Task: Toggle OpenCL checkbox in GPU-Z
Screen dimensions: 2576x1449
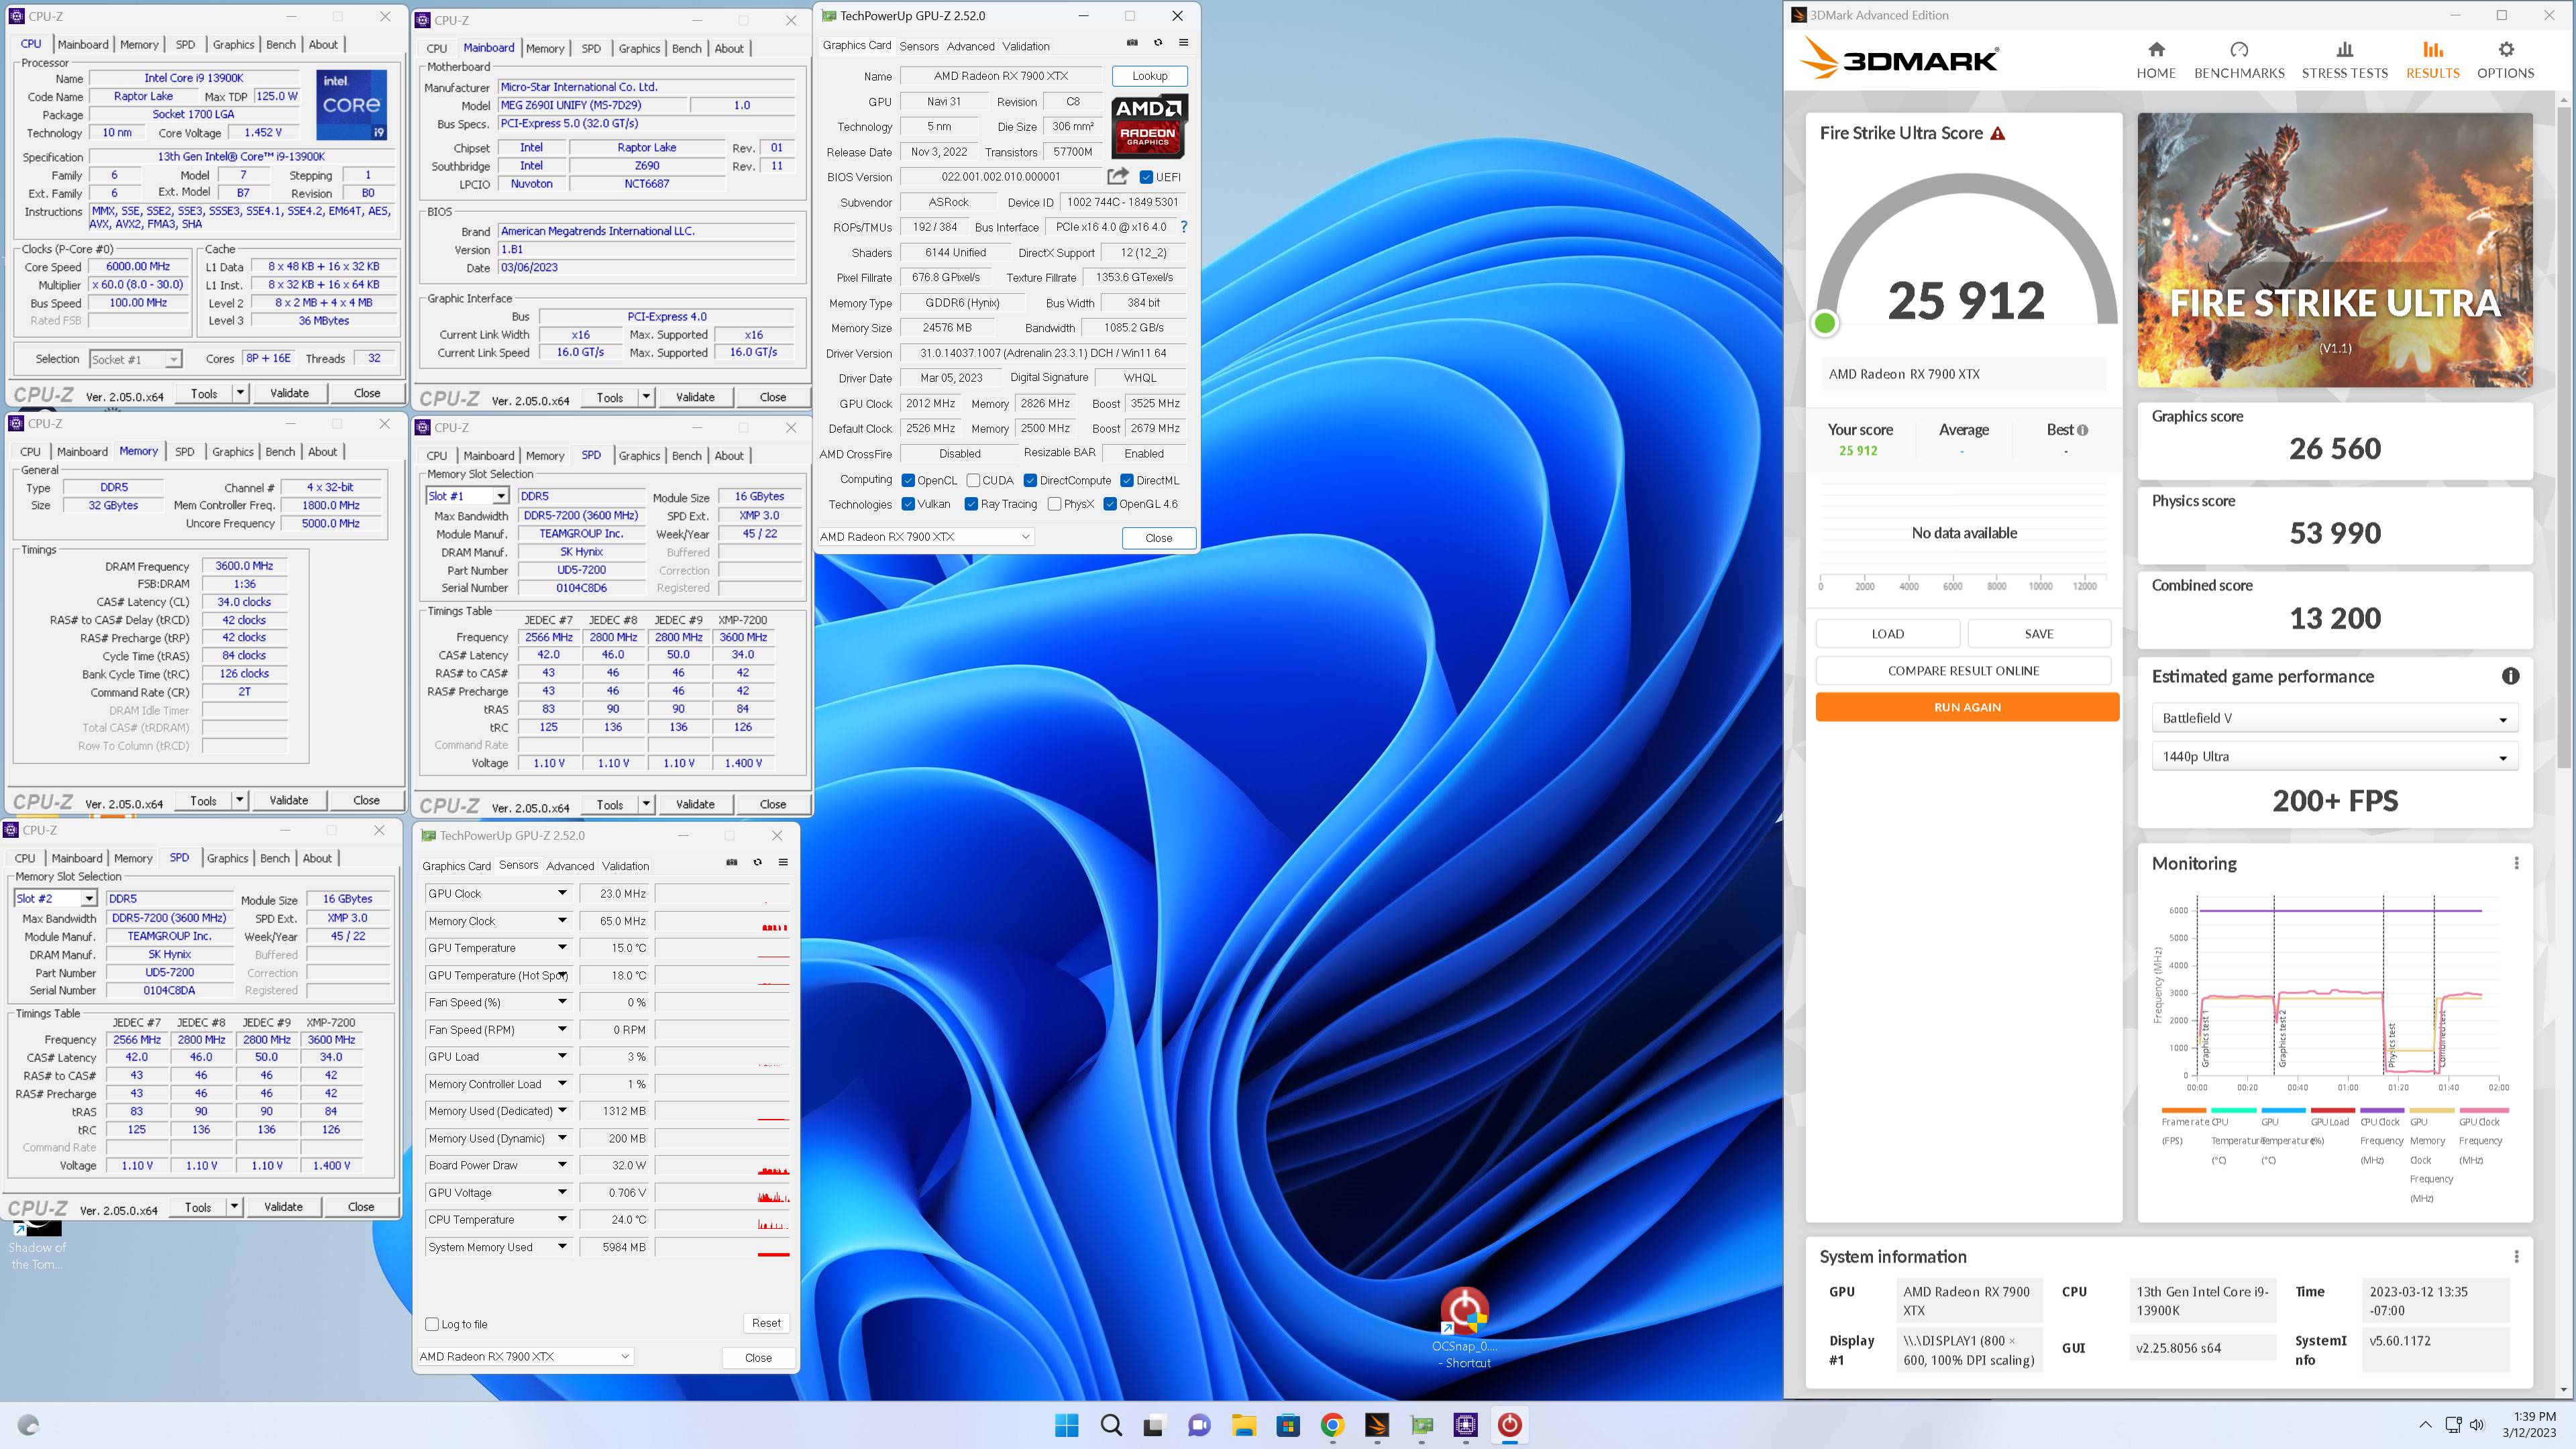Action: (908, 480)
